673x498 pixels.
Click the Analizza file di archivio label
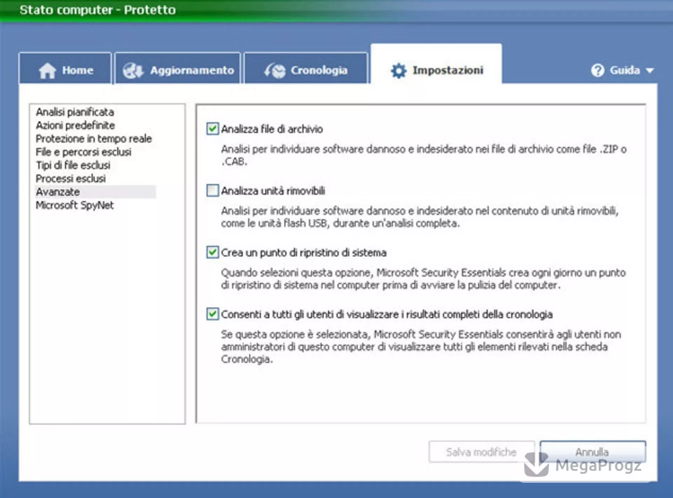[272, 129]
